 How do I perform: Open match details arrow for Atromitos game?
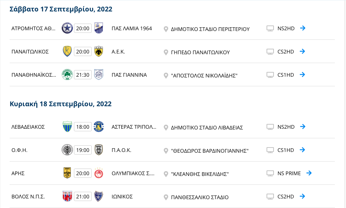click(303, 28)
